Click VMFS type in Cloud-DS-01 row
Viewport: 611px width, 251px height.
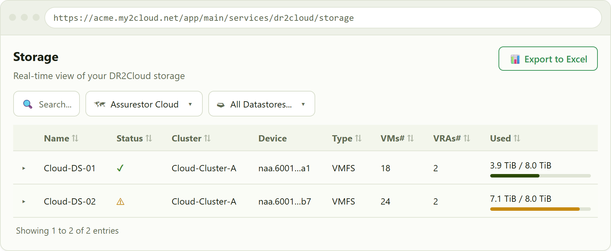(344, 168)
